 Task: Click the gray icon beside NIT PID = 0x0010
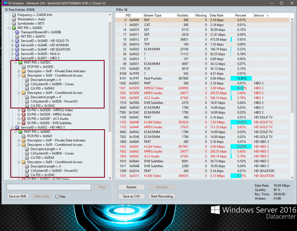[x=17, y=37]
